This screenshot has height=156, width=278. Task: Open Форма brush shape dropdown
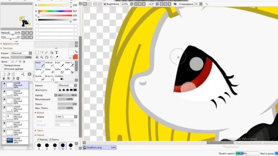pos(66,117)
